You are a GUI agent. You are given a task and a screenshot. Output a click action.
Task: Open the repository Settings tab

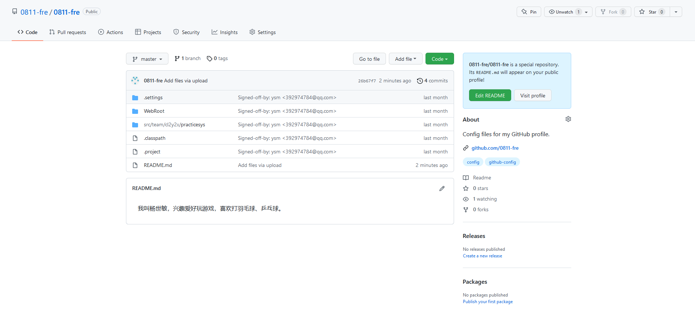263,32
